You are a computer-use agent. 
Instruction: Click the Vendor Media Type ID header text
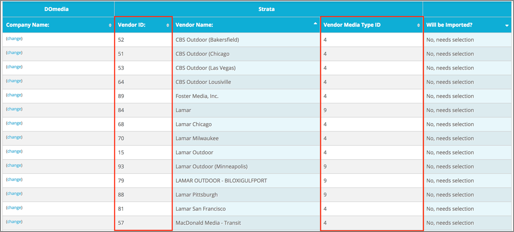(352, 25)
